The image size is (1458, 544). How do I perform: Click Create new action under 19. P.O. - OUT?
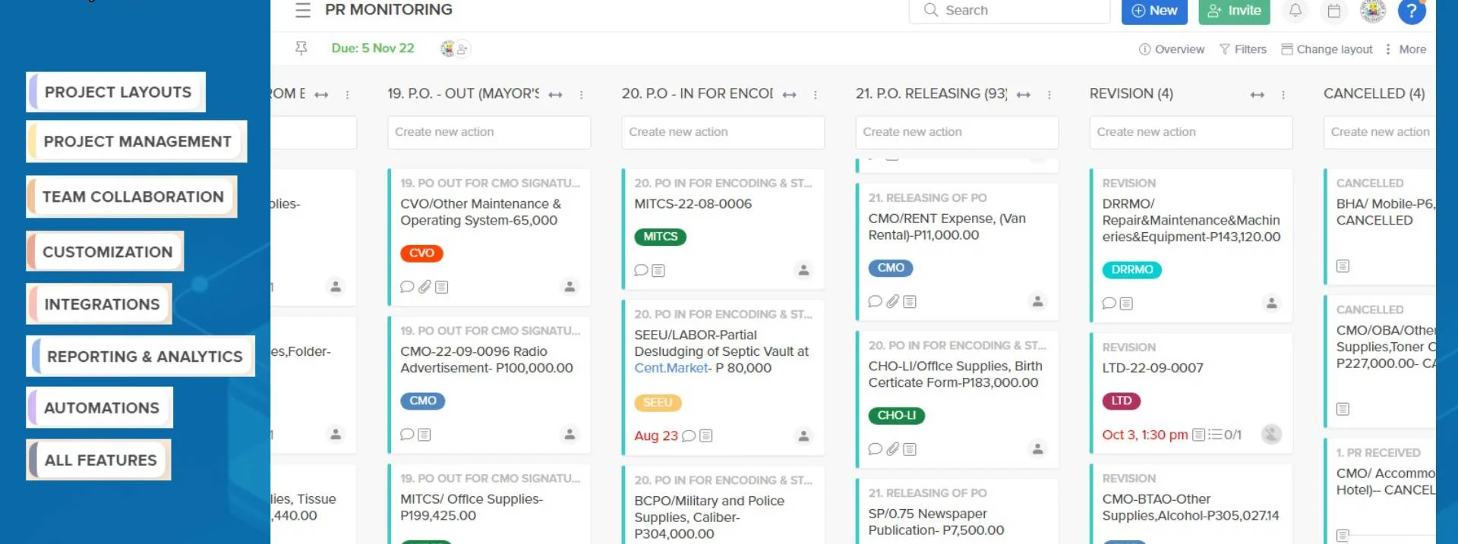[489, 132]
